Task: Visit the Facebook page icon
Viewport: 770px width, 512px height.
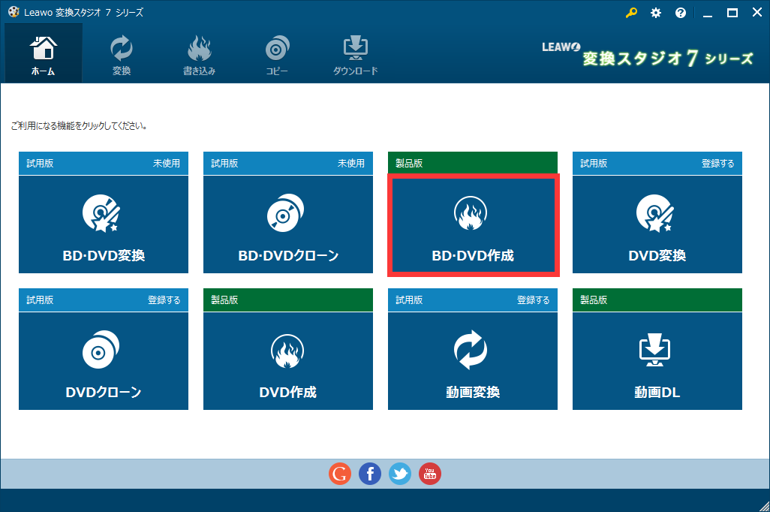Action: 369,474
